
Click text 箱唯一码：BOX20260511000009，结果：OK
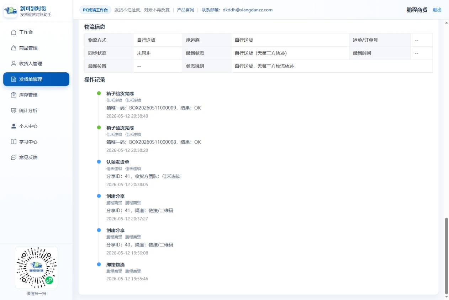coord(154,108)
